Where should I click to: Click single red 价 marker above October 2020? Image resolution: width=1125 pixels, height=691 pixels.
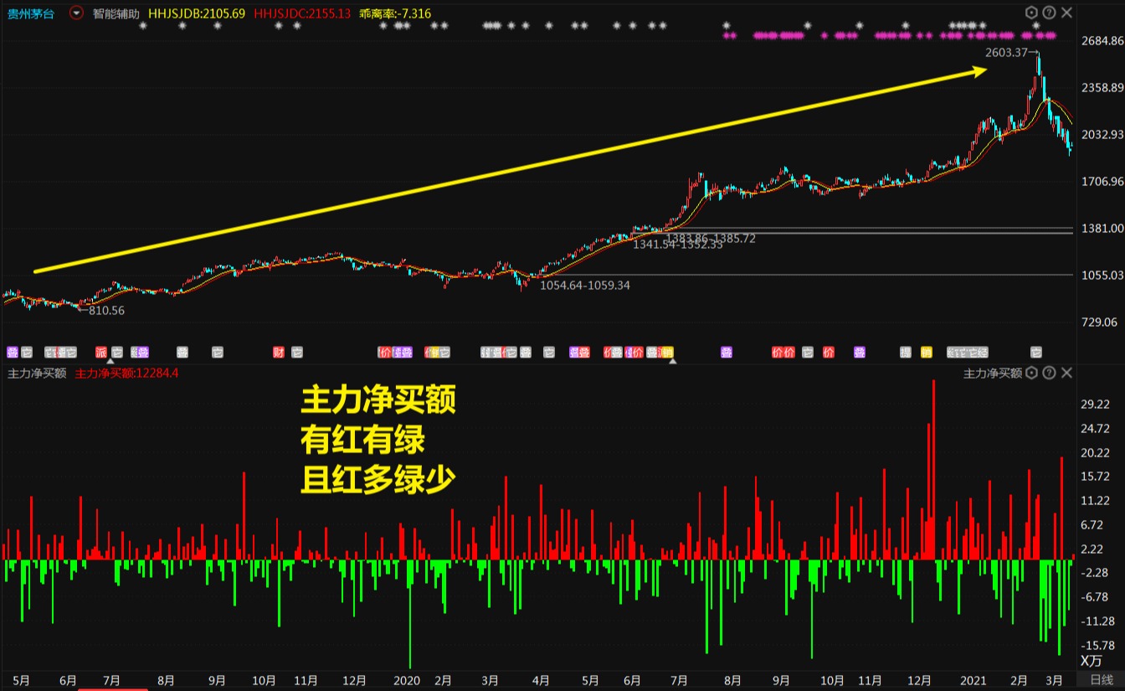(x=829, y=353)
